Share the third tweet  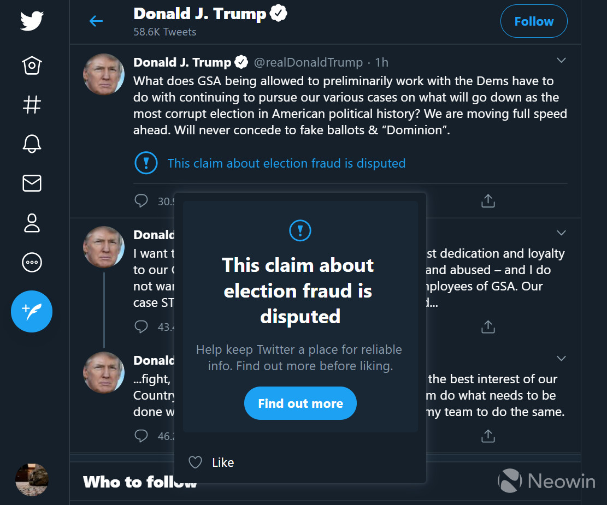488,436
